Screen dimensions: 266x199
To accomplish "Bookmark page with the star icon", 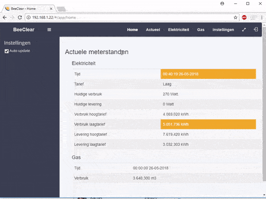I will pos(235,17).
